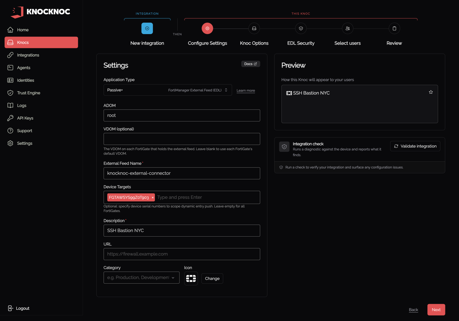Expand the Category dropdown

[x=142, y=278]
